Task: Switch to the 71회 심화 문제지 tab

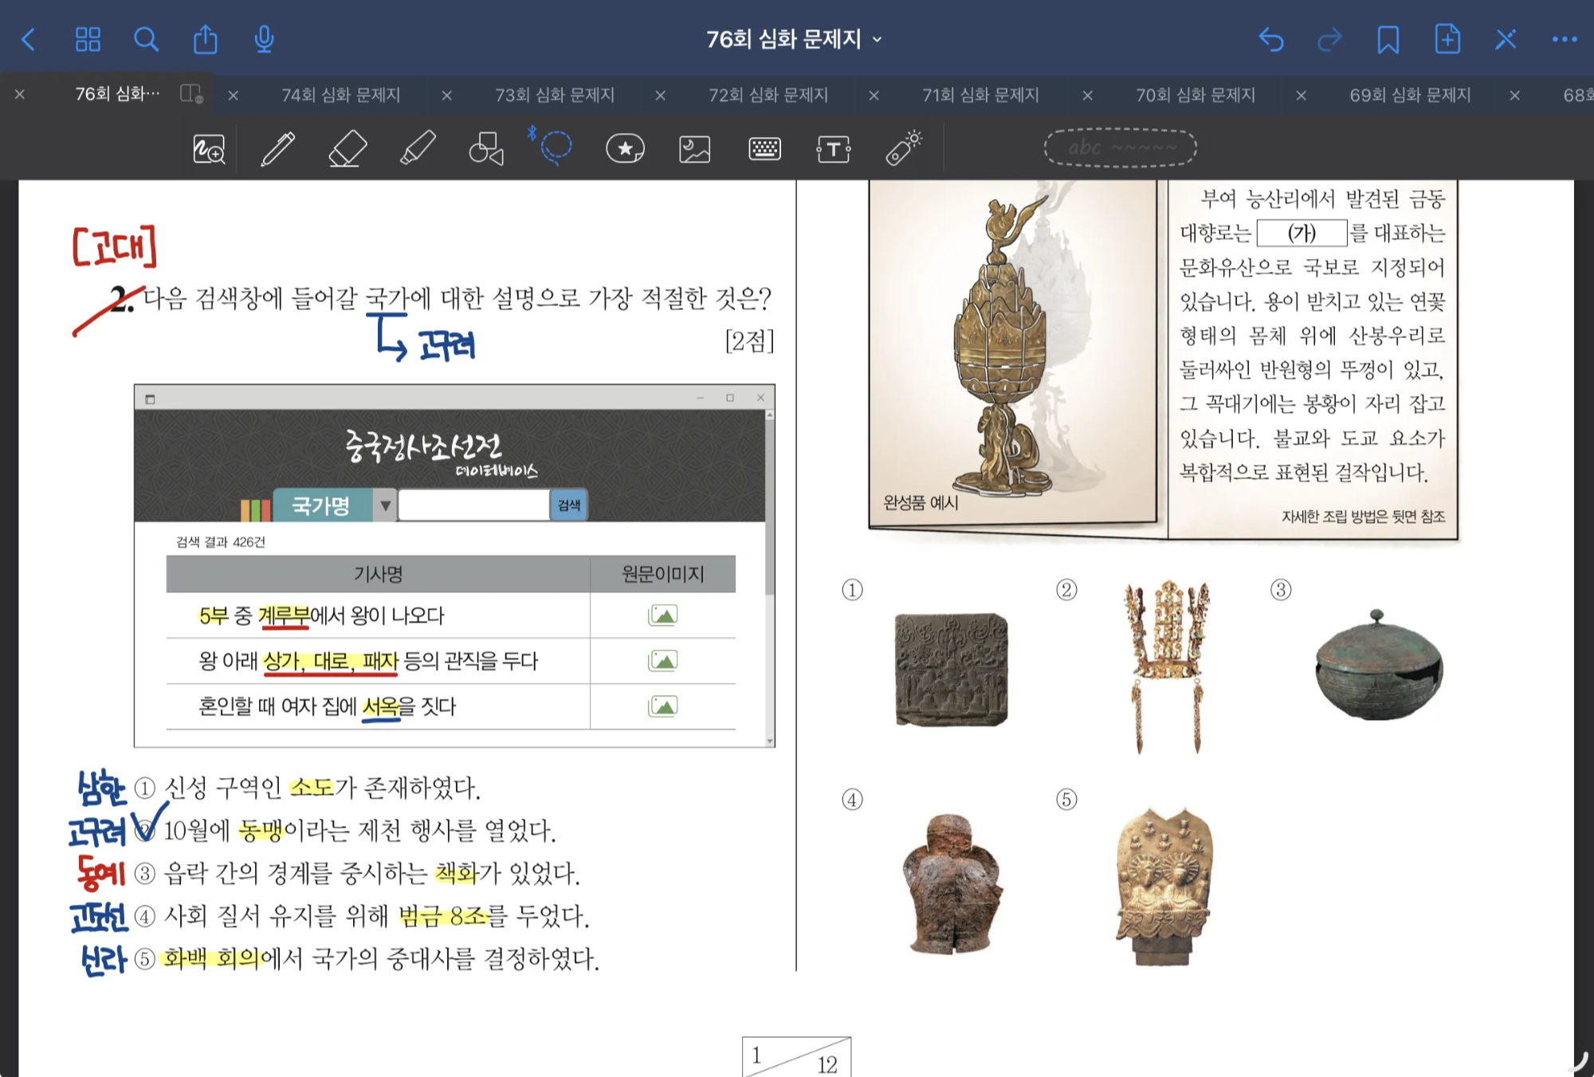Action: click(980, 95)
